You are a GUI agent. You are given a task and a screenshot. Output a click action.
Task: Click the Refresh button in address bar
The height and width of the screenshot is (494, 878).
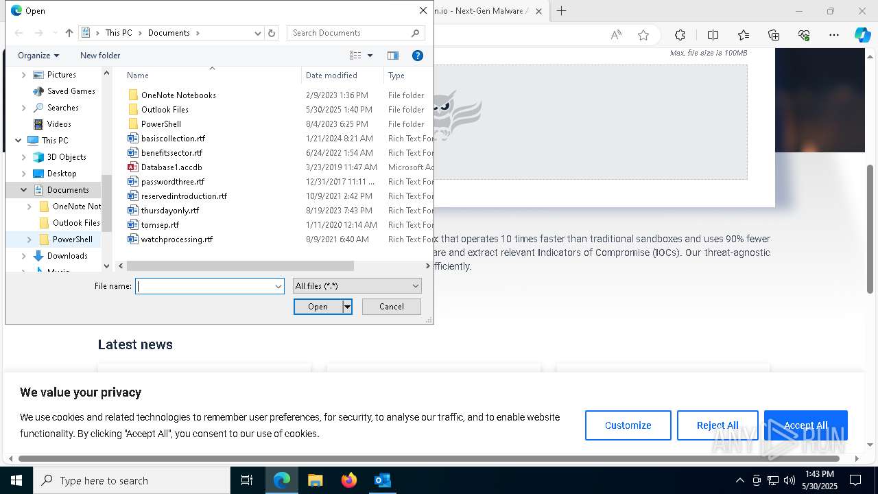(x=272, y=33)
